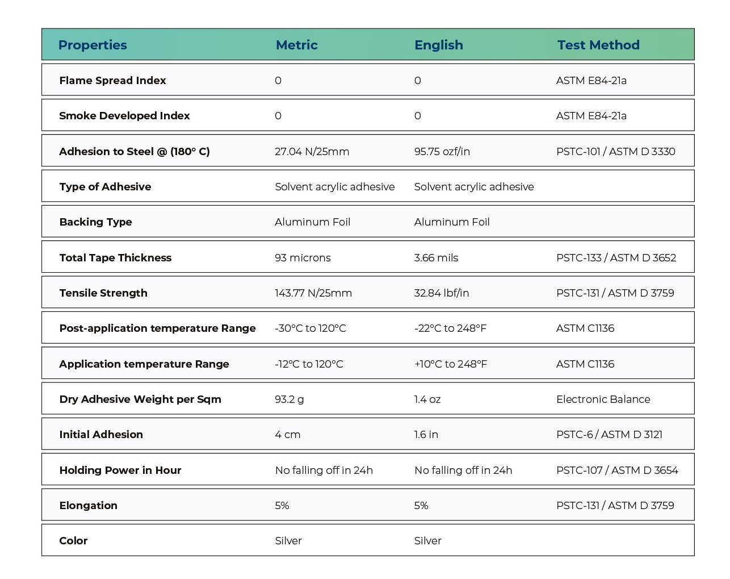
Task: Click Silver in the English column
Action: [427, 541]
